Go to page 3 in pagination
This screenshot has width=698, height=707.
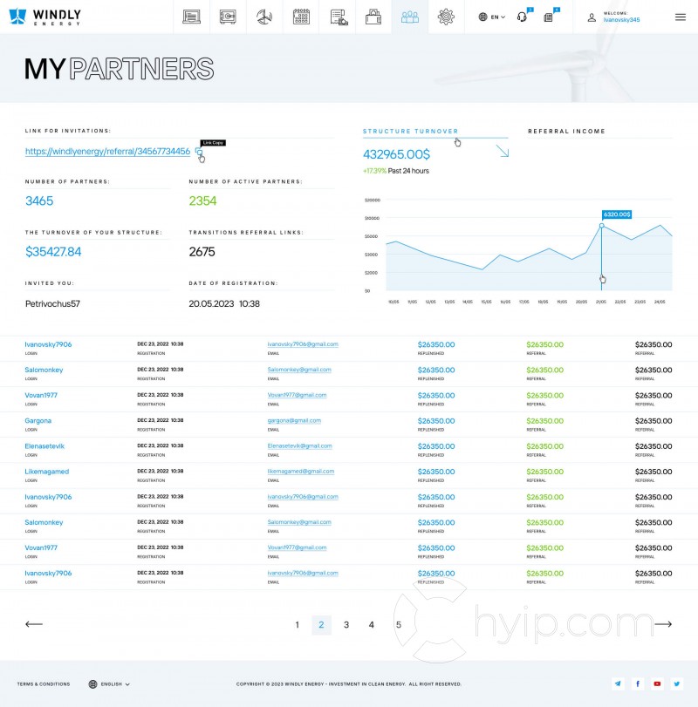pos(346,624)
